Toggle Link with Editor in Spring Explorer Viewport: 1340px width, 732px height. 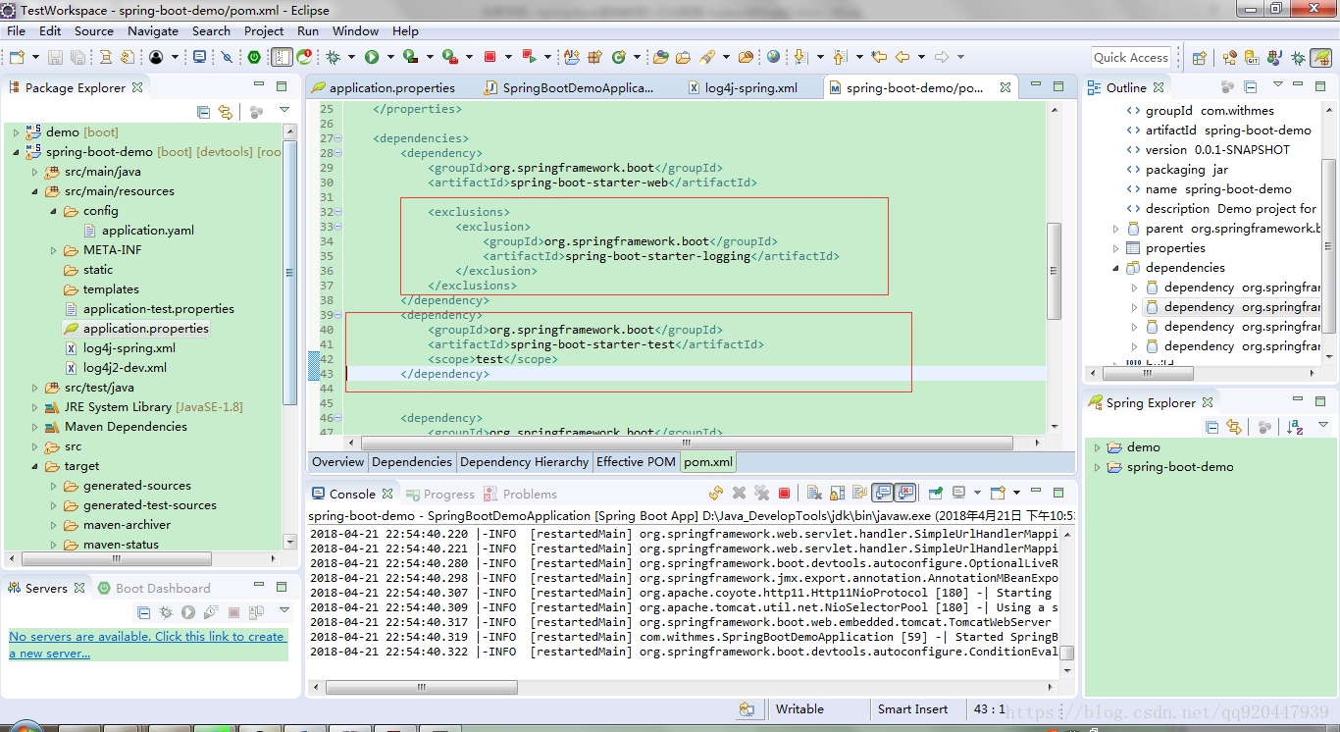tap(1234, 427)
